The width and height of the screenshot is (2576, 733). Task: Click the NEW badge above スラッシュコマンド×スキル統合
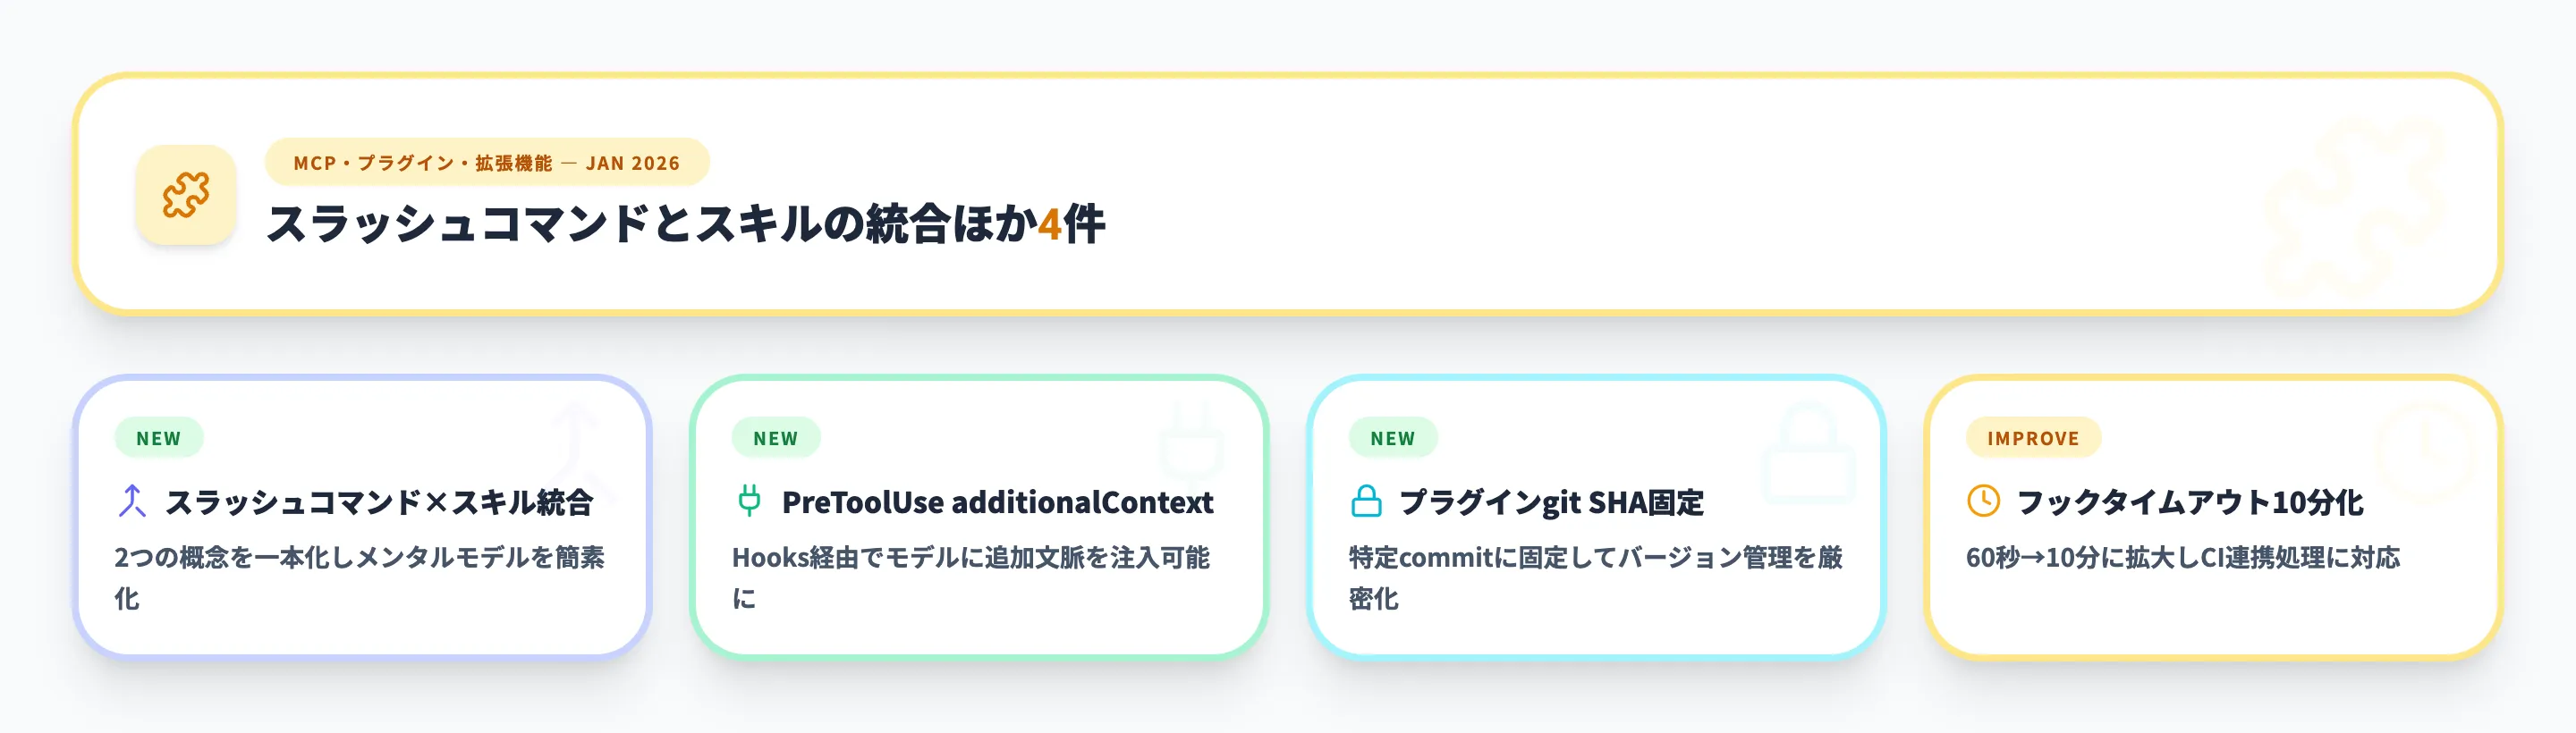159,438
